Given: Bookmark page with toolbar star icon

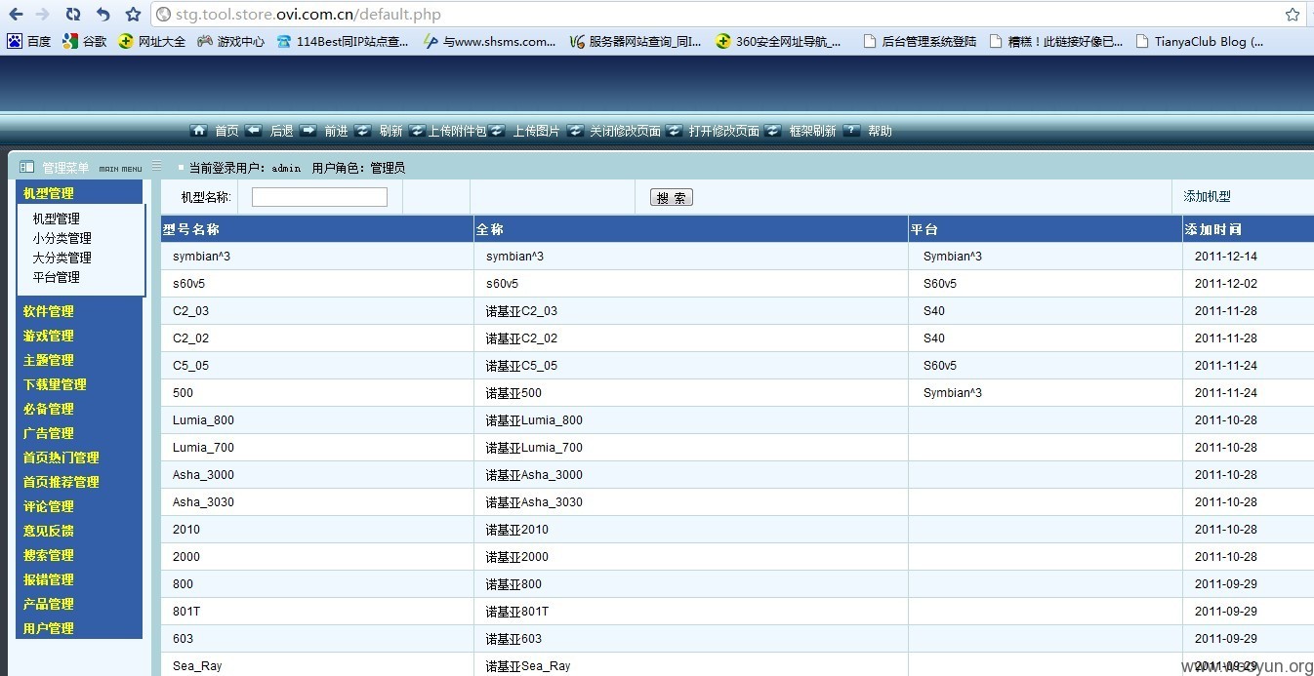Looking at the screenshot, I should pyautogui.click(x=133, y=15).
